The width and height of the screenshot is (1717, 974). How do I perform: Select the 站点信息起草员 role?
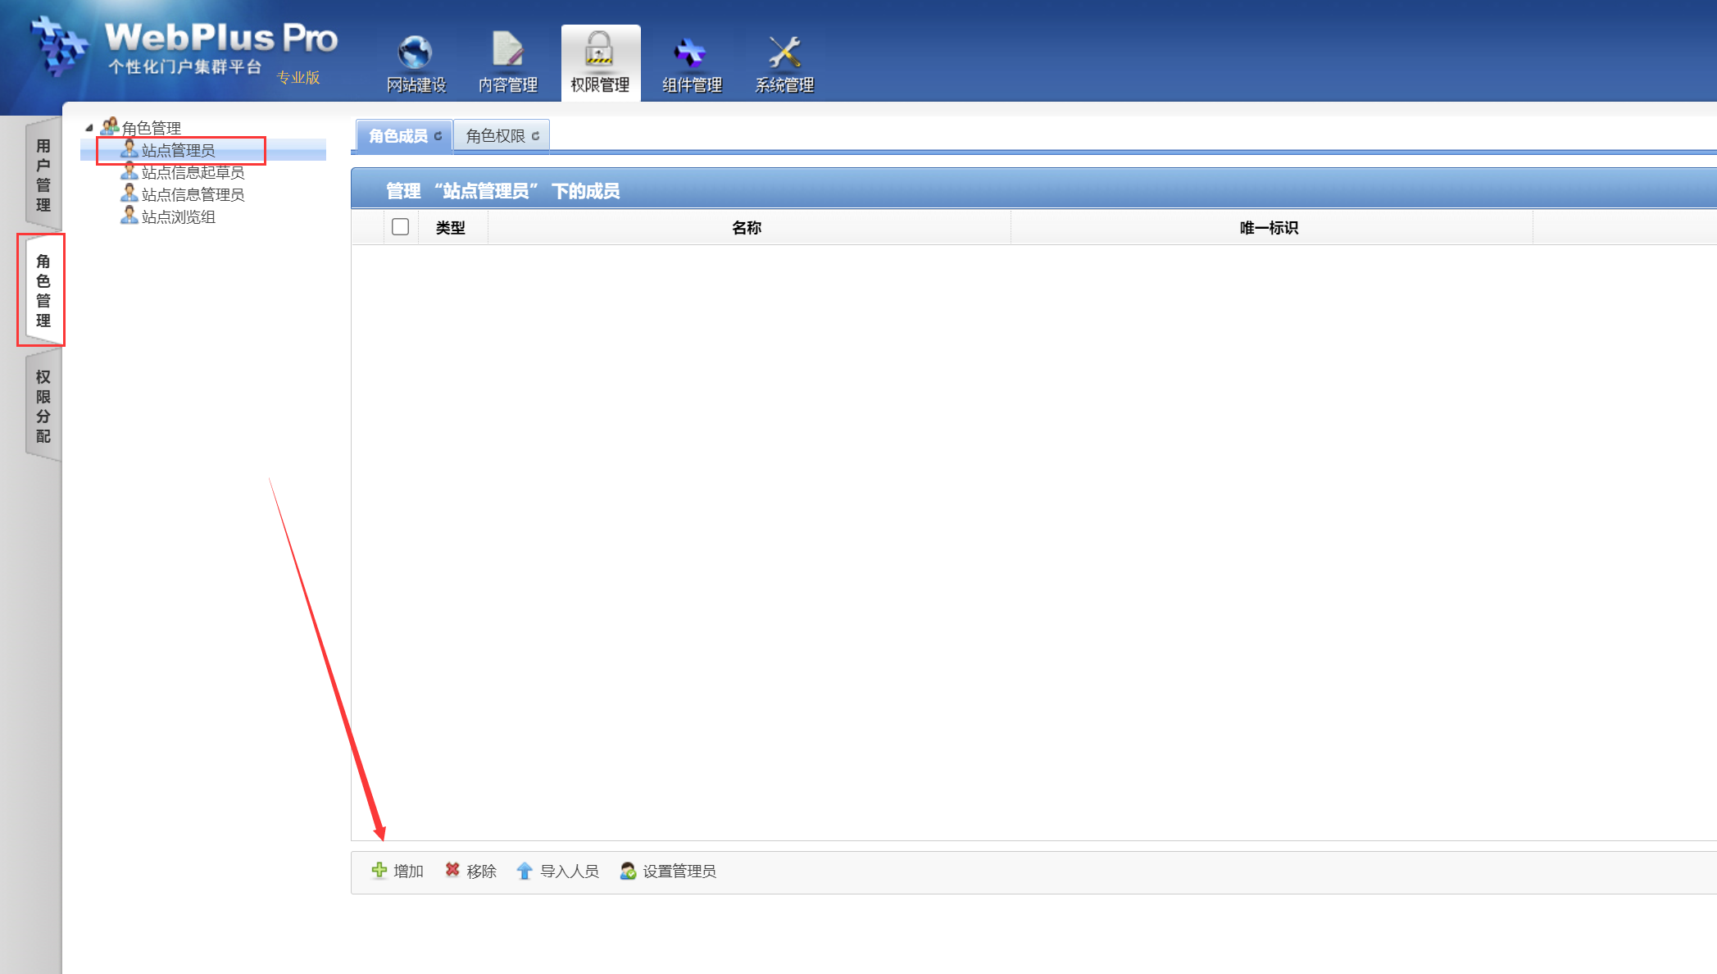pos(193,172)
